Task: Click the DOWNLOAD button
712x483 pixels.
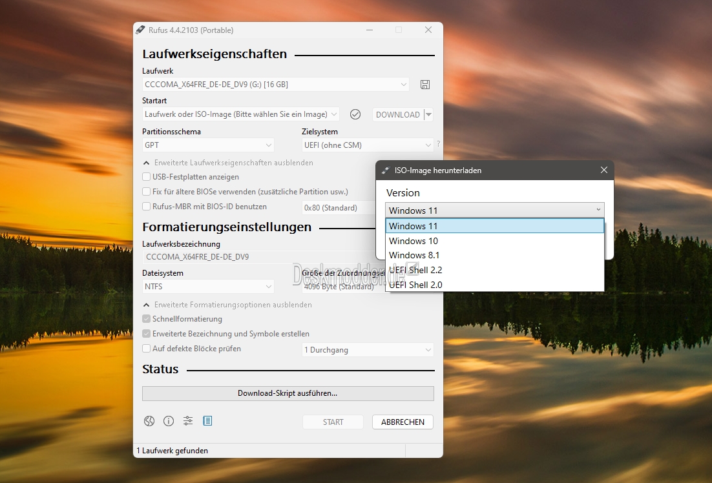Action: pyautogui.click(x=398, y=114)
